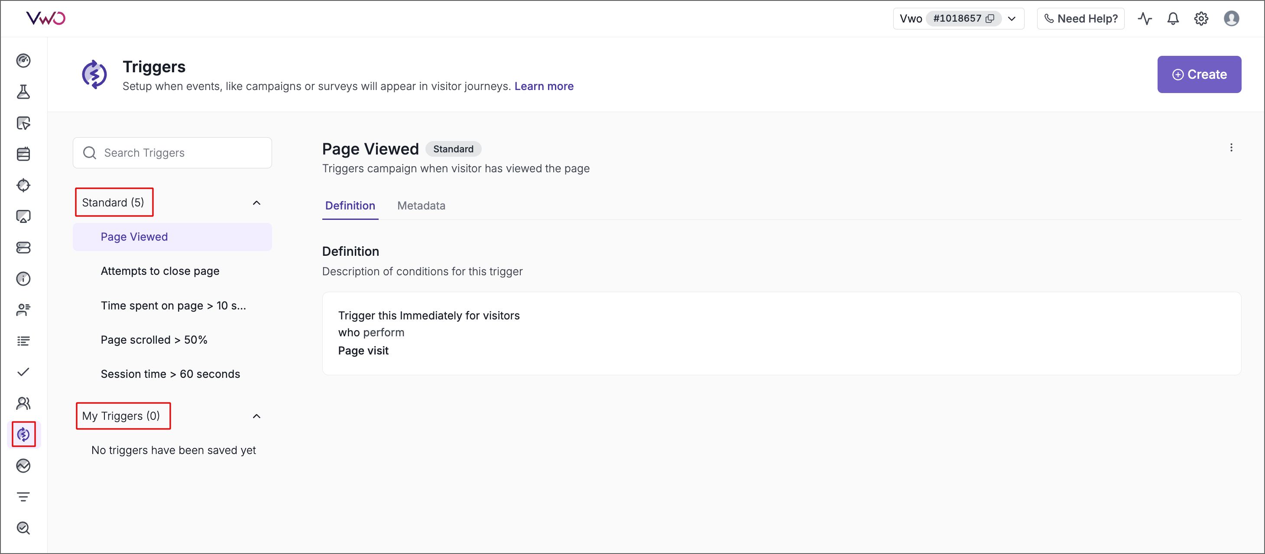Open the circular info icon in sidebar
The width and height of the screenshot is (1265, 554).
click(x=23, y=279)
